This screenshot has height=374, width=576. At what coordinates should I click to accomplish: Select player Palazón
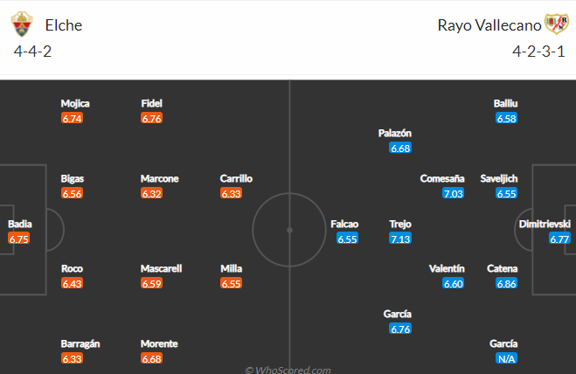(x=395, y=134)
